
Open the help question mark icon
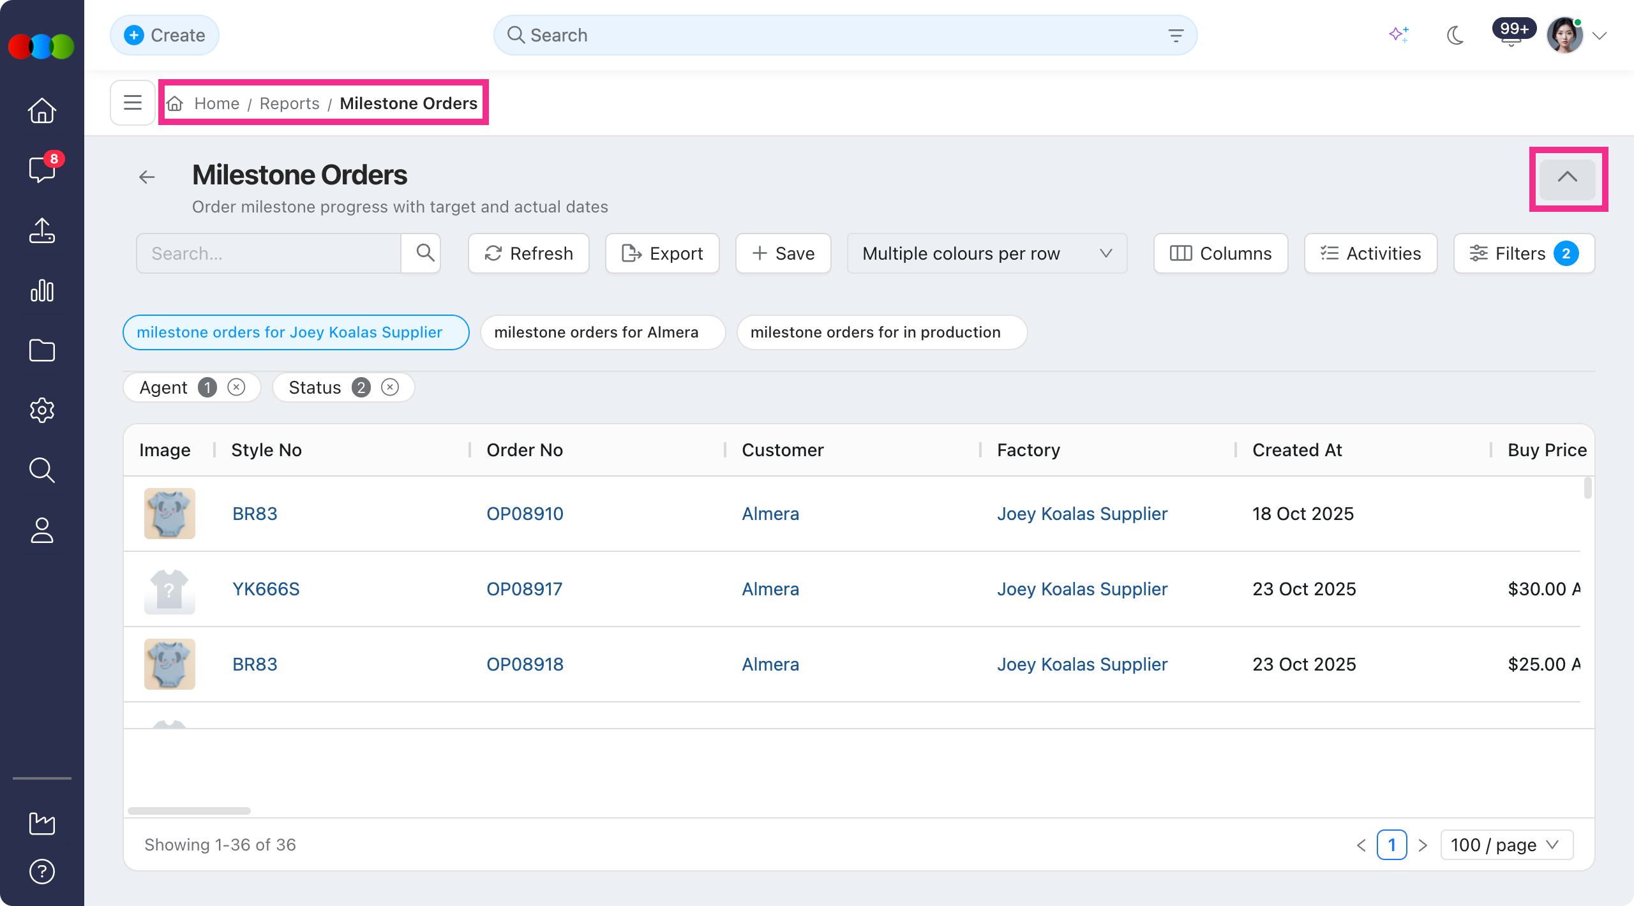tap(42, 872)
